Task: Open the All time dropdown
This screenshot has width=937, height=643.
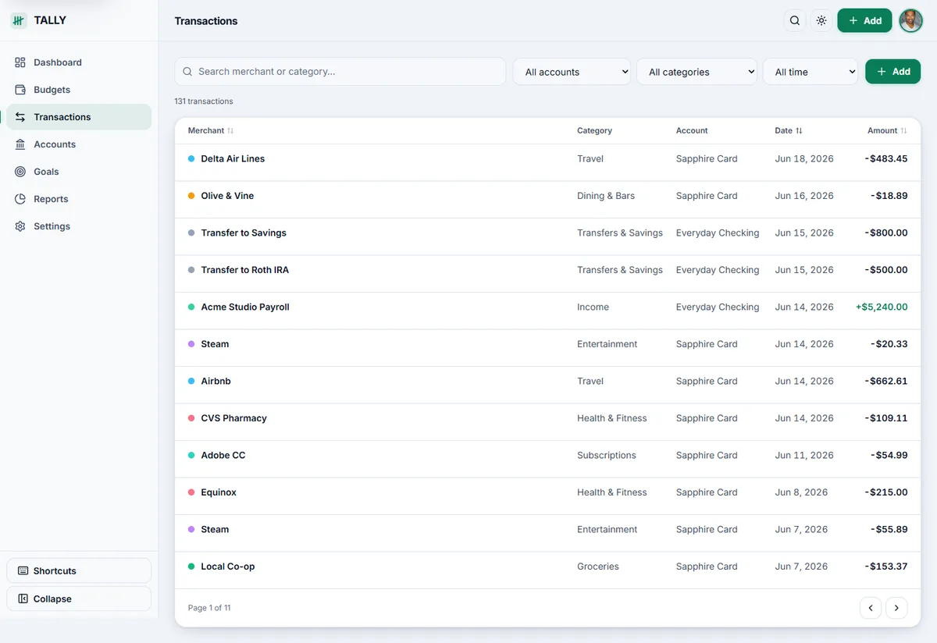Action: coord(811,72)
